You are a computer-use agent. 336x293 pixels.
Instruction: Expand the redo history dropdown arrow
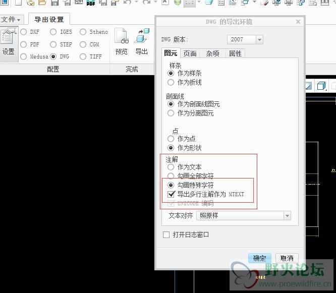click(x=155, y=2)
